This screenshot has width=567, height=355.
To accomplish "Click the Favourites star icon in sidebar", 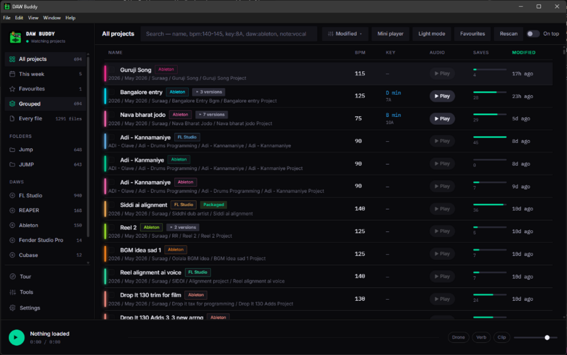I will click(12, 89).
